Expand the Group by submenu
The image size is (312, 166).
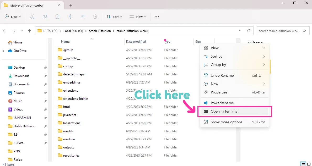coord(235,65)
